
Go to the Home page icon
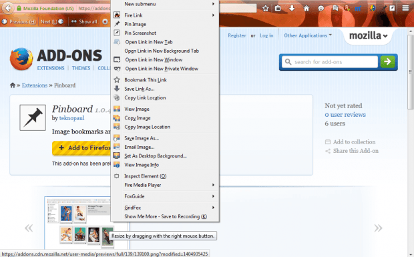pos(306,9)
